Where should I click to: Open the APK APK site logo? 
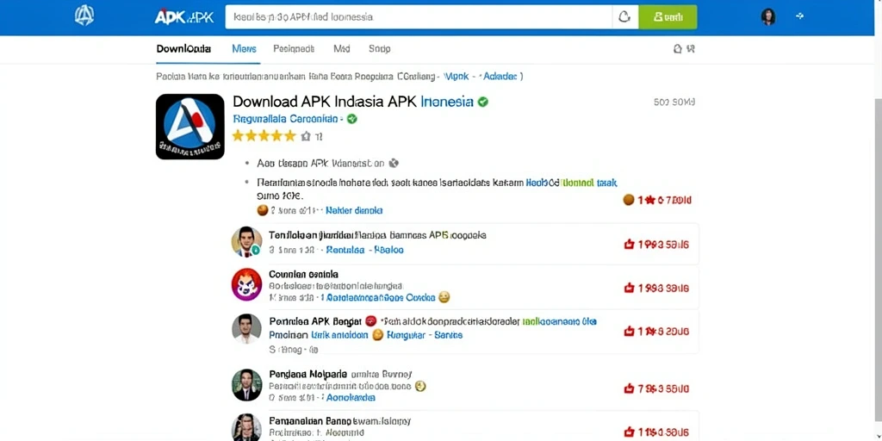184,17
